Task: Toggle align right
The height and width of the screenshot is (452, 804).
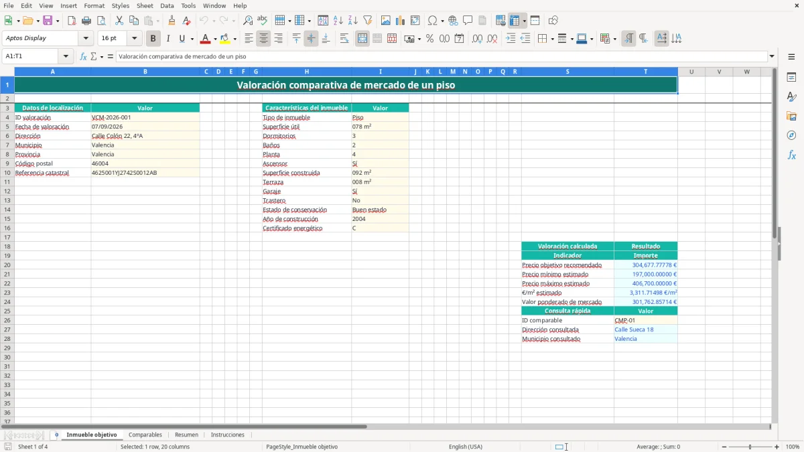Action: (x=278, y=39)
